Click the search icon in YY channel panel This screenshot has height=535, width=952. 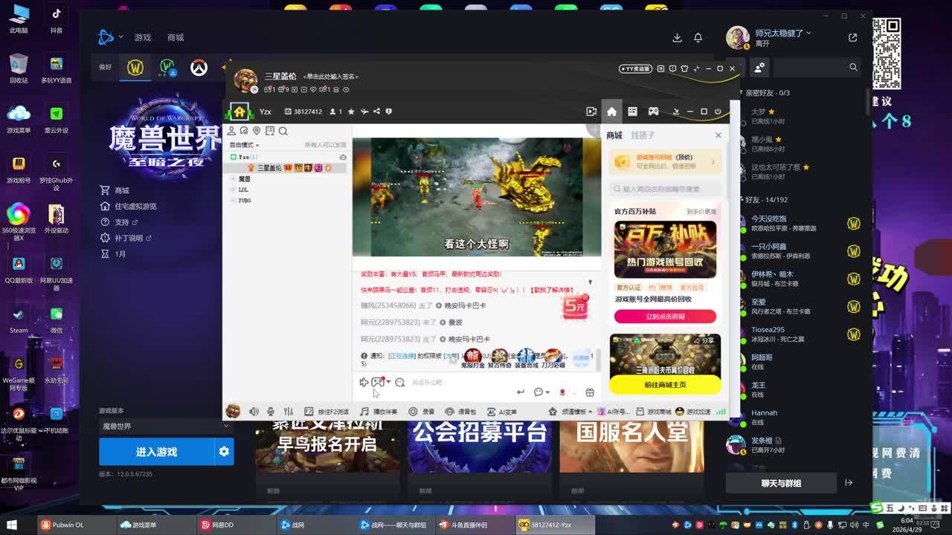[x=283, y=132]
